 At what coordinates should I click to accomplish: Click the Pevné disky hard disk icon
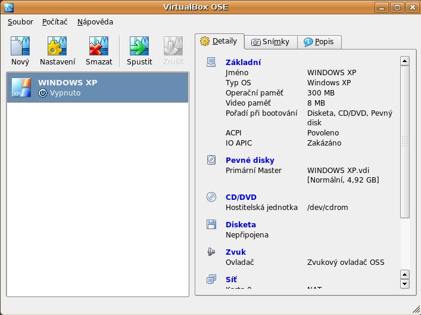pos(211,160)
